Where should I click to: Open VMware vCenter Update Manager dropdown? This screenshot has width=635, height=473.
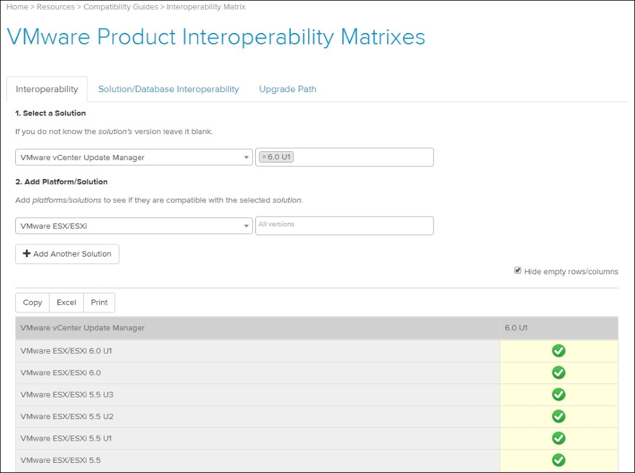[x=134, y=157]
